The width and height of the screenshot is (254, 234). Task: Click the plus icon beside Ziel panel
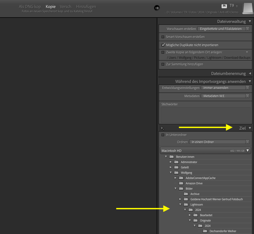pyautogui.click(x=162, y=128)
